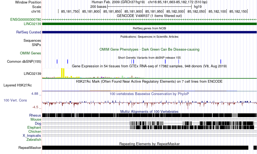Click the OMIM Genes track label

click(x=31, y=53)
